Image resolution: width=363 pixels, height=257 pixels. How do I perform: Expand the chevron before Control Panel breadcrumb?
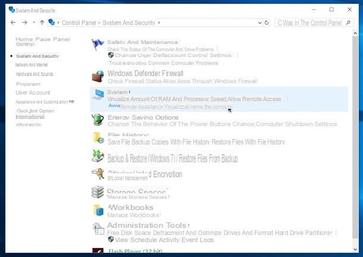[58, 23]
